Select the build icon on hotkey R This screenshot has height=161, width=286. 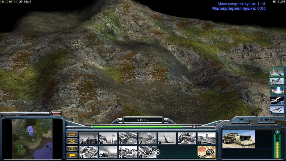pos(88,152)
